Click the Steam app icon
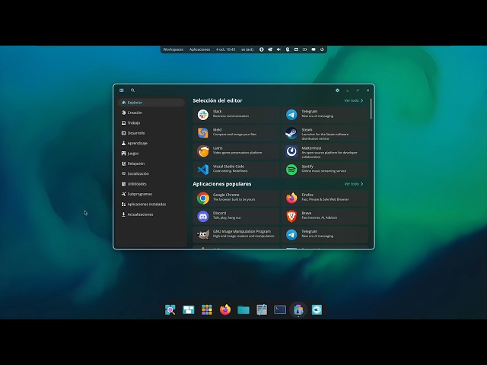Image resolution: width=487 pixels, height=365 pixels. [291, 133]
